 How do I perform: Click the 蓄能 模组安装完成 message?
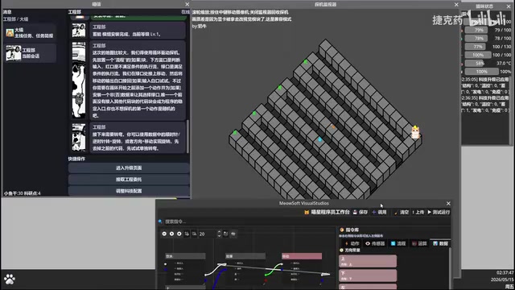138,31
